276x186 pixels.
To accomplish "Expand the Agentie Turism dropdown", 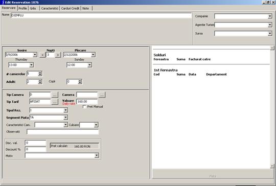I will 270,25.
